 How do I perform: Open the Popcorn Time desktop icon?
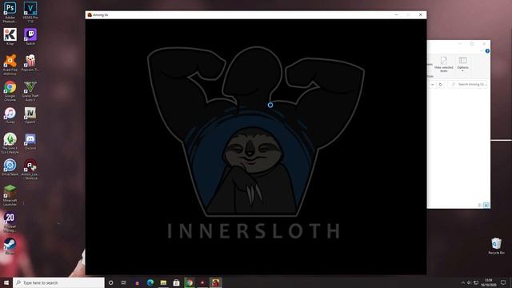coord(30,62)
